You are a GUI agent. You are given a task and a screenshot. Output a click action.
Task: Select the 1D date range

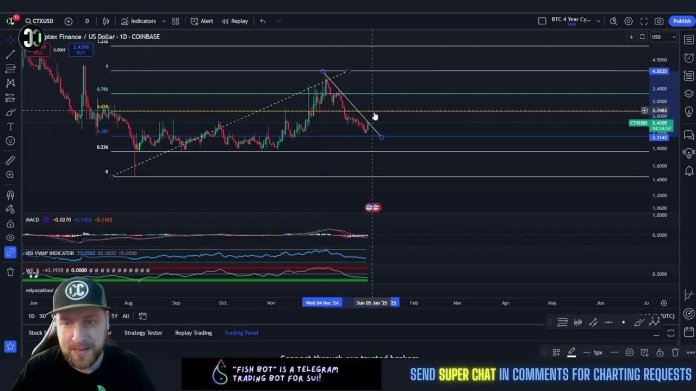[31, 316]
